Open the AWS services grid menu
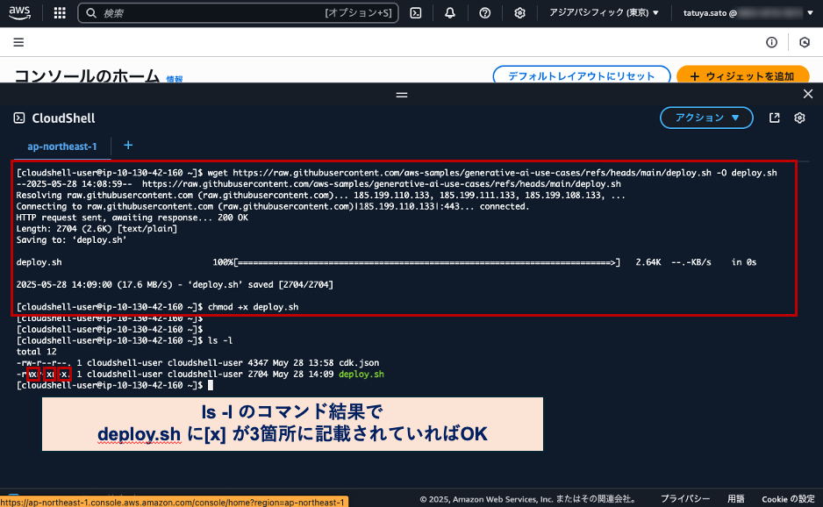The image size is (823, 507). [60, 13]
